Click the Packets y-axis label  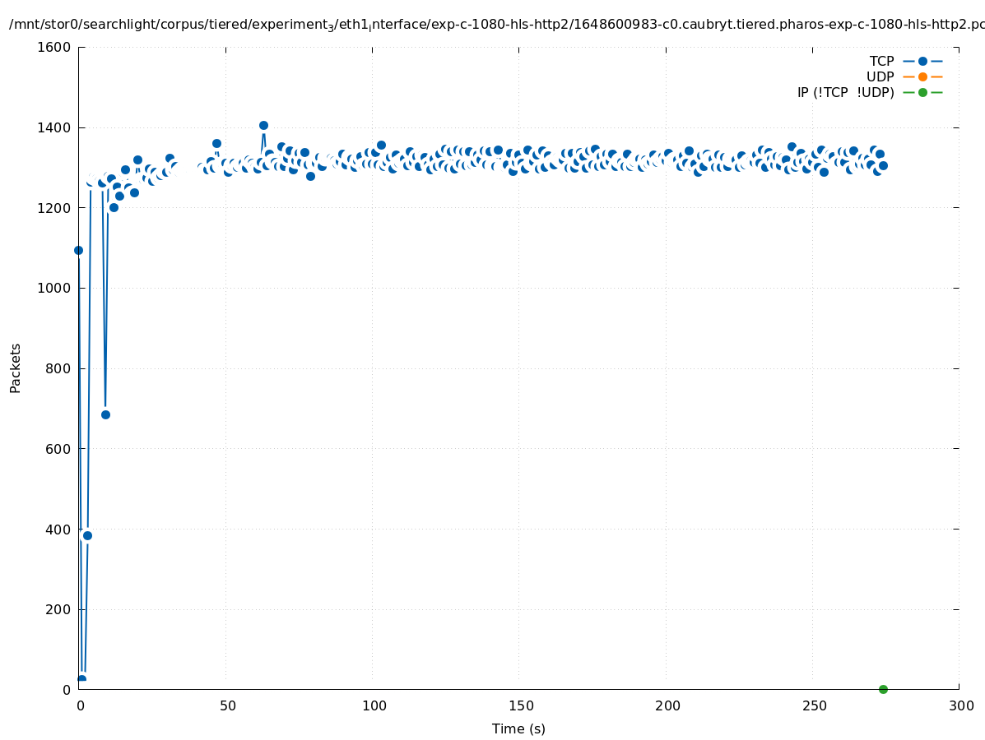16,368
